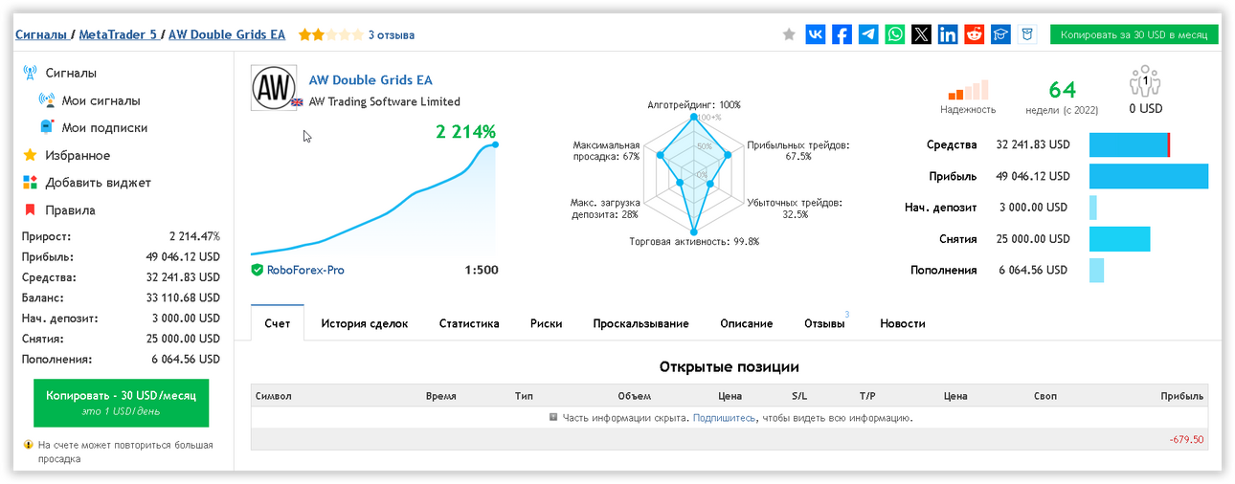
Task: Click the -679.50 profit total
Action: click(x=1186, y=440)
